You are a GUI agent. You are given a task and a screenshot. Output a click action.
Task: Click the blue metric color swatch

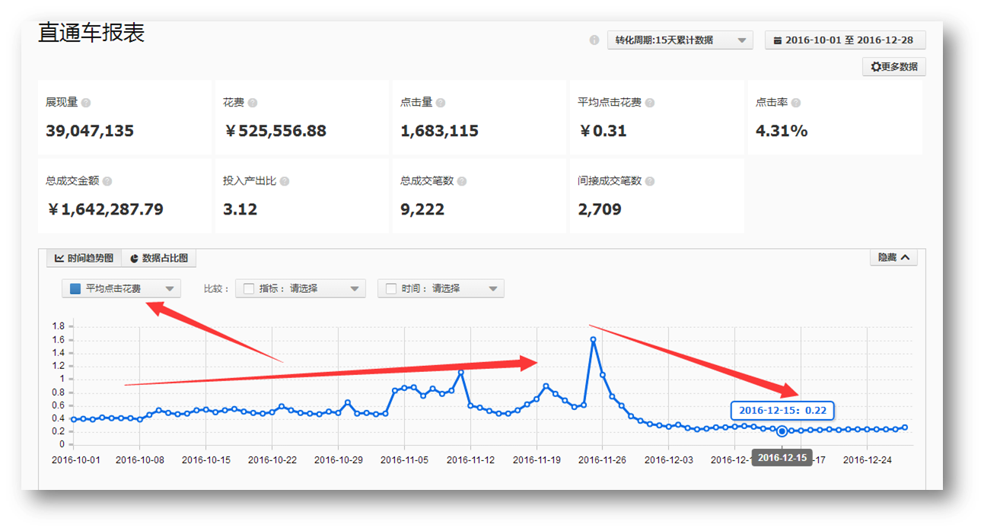coord(75,289)
